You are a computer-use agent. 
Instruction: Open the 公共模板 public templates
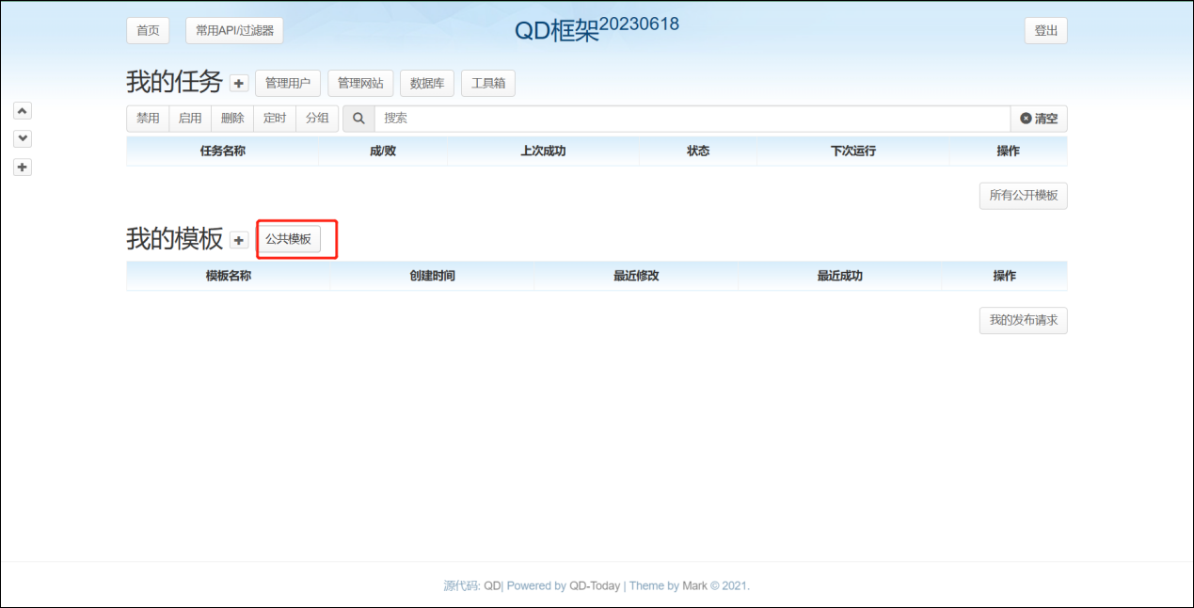coord(288,239)
